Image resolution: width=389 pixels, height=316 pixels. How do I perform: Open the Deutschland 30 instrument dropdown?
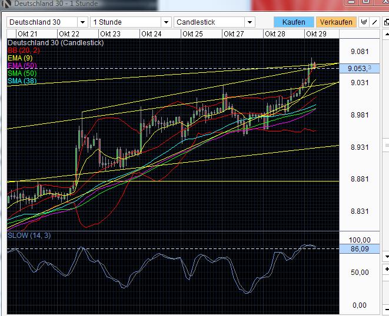pyautogui.click(x=82, y=22)
